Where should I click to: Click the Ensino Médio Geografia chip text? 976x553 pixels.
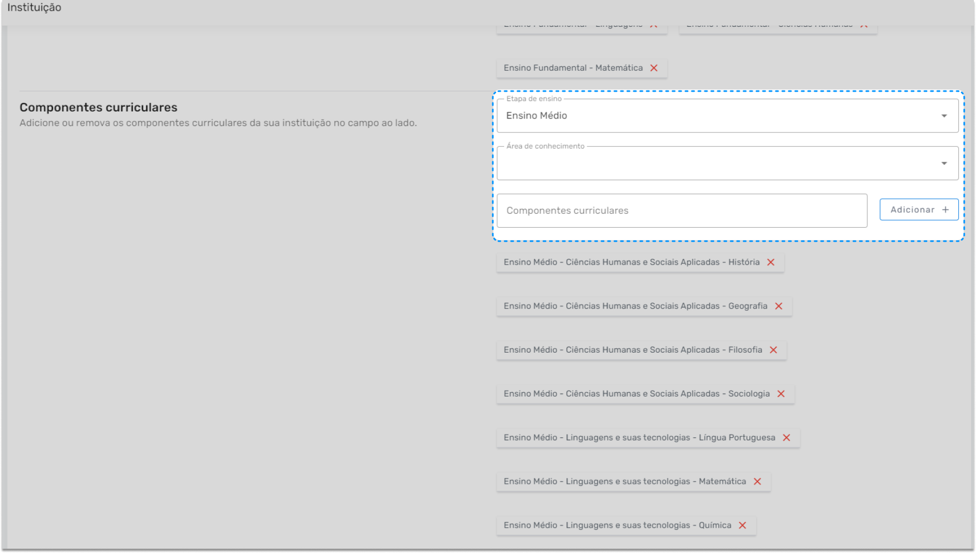point(635,306)
